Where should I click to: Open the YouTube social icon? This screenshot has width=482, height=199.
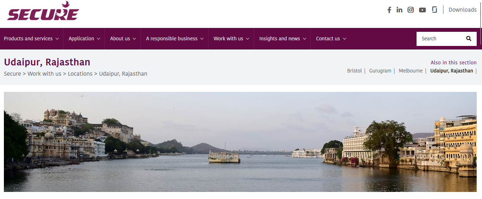pos(422,10)
